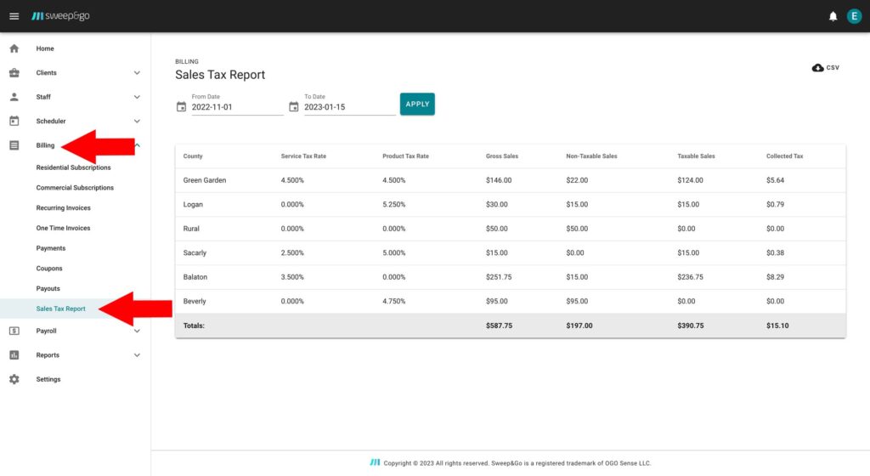Select One Time Invoices menu item
Image resolution: width=870 pixels, height=476 pixels.
click(x=63, y=228)
